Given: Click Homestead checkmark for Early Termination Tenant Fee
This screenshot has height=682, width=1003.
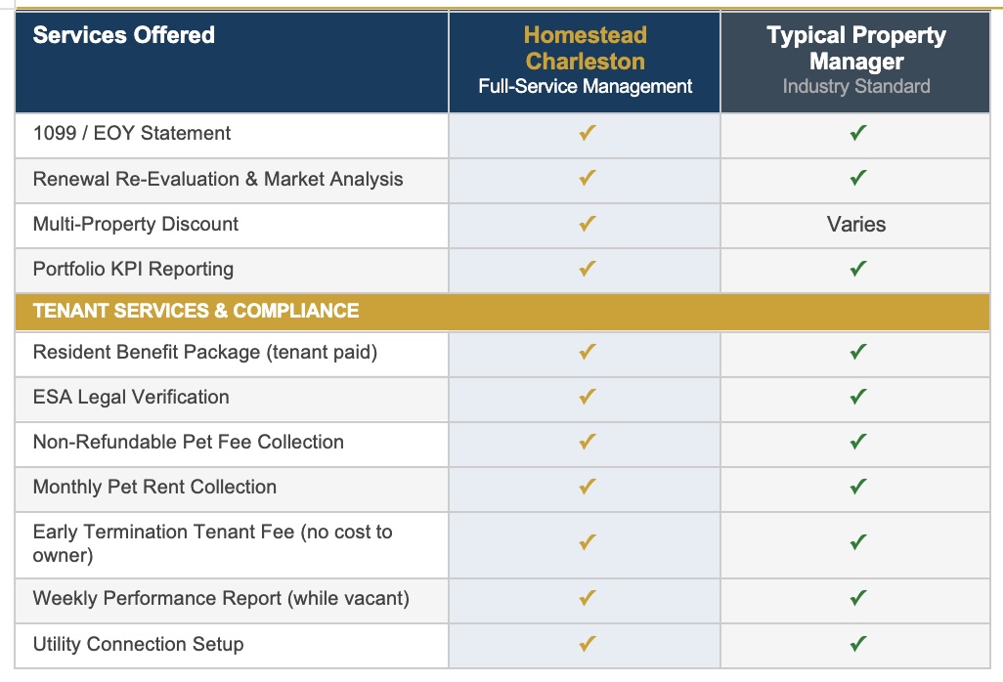Looking at the screenshot, I should tap(587, 543).
